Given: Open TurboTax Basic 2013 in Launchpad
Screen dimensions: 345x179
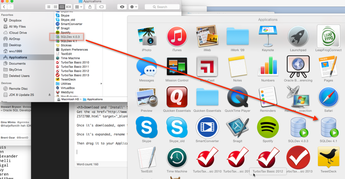Looking at the screenshot, I should [x=298, y=158].
